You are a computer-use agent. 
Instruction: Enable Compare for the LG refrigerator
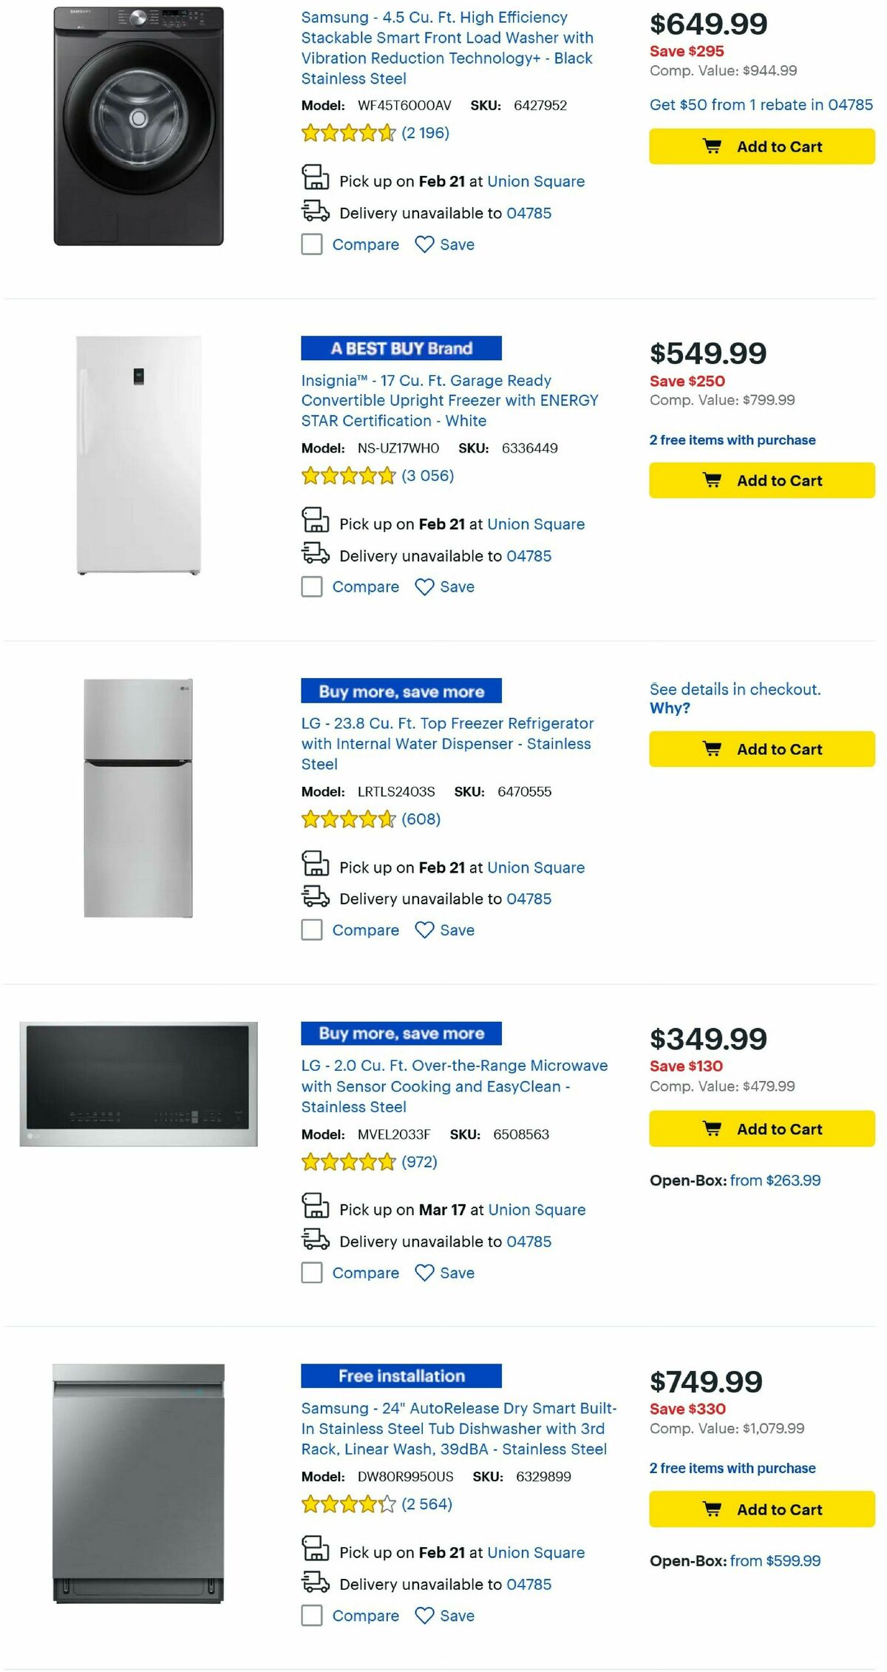coord(311,930)
